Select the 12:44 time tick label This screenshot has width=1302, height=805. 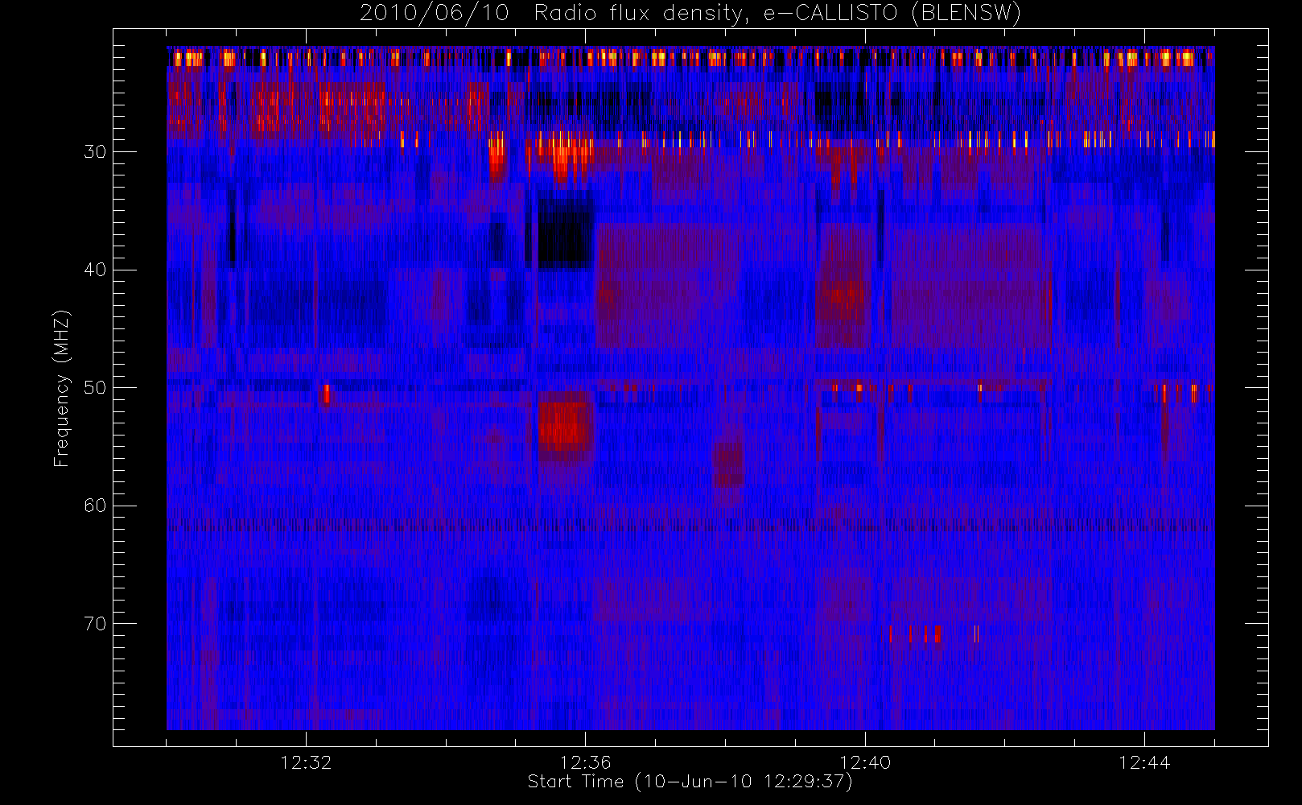click(1144, 762)
